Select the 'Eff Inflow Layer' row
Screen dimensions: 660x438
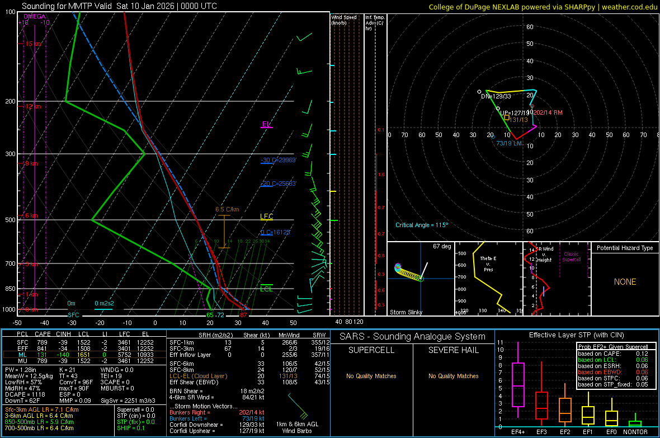click(249, 355)
